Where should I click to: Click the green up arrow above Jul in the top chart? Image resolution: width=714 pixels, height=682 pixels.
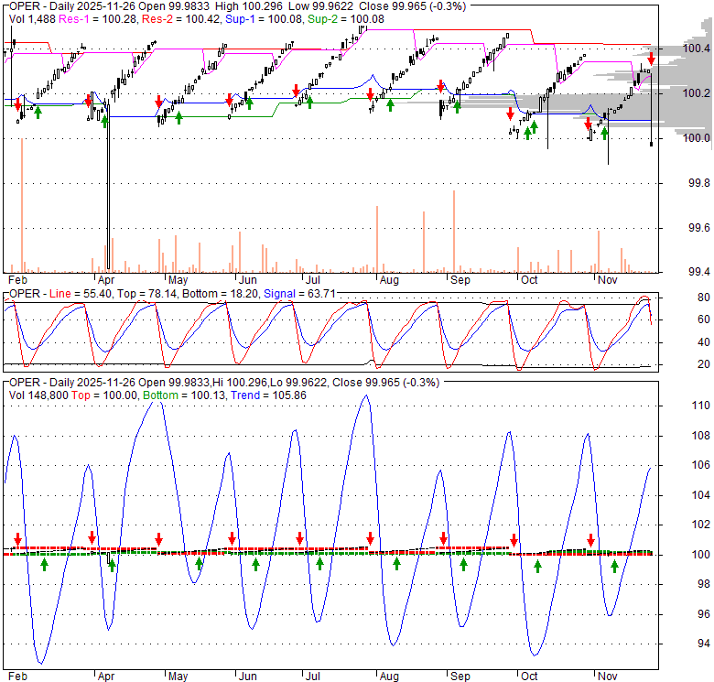309,102
